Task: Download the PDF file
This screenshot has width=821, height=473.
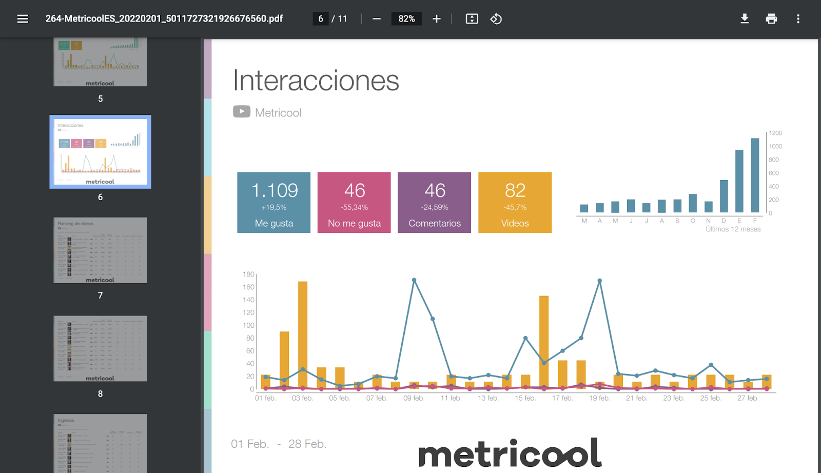Action: (x=745, y=19)
